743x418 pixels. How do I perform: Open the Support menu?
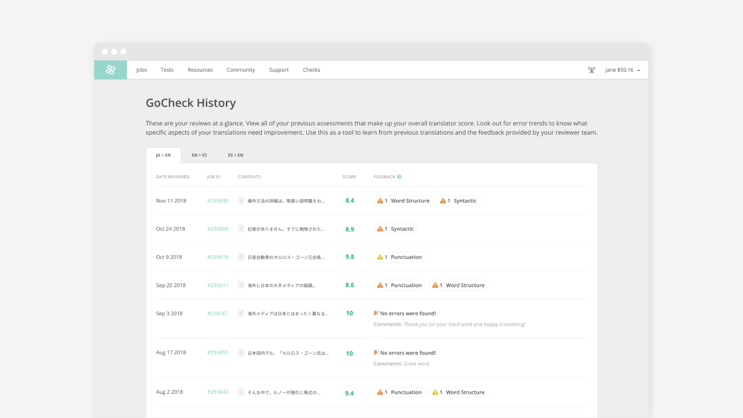[x=279, y=70]
